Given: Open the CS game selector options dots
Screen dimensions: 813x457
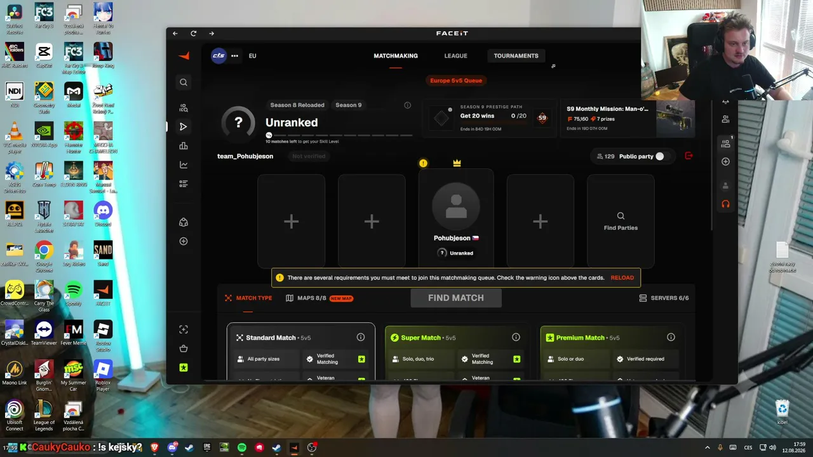Looking at the screenshot, I should 234,56.
